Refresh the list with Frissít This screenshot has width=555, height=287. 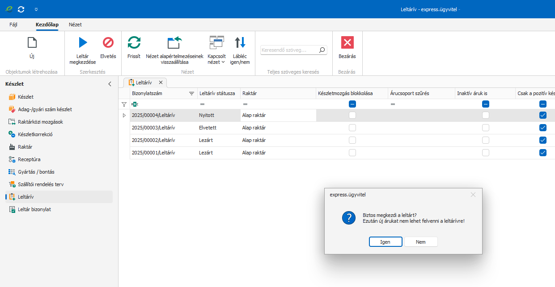[x=134, y=43]
